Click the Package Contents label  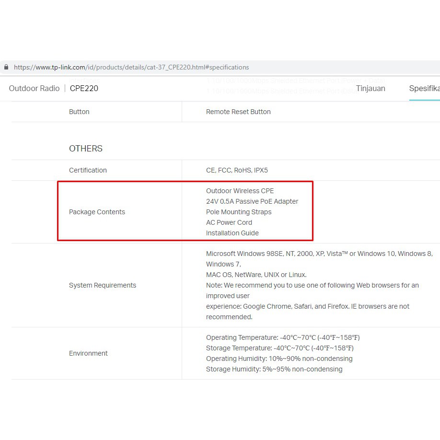click(97, 212)
